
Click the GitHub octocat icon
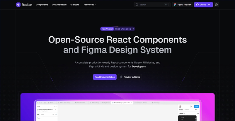[x=197, y=5]
